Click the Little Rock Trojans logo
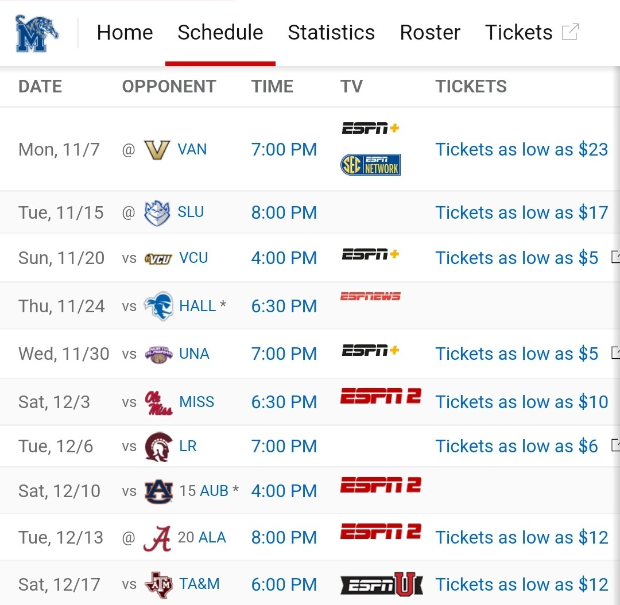Viewport: 620px width, 605px height. click(x=158, y=447)
